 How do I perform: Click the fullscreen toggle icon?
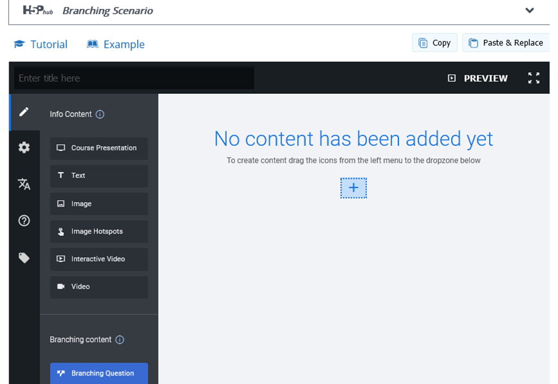(534, 78)
